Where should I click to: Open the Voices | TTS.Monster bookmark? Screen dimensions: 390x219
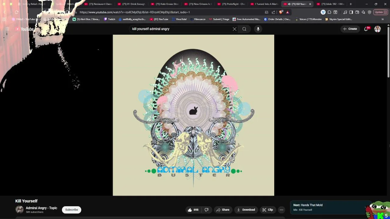[308, 19]
